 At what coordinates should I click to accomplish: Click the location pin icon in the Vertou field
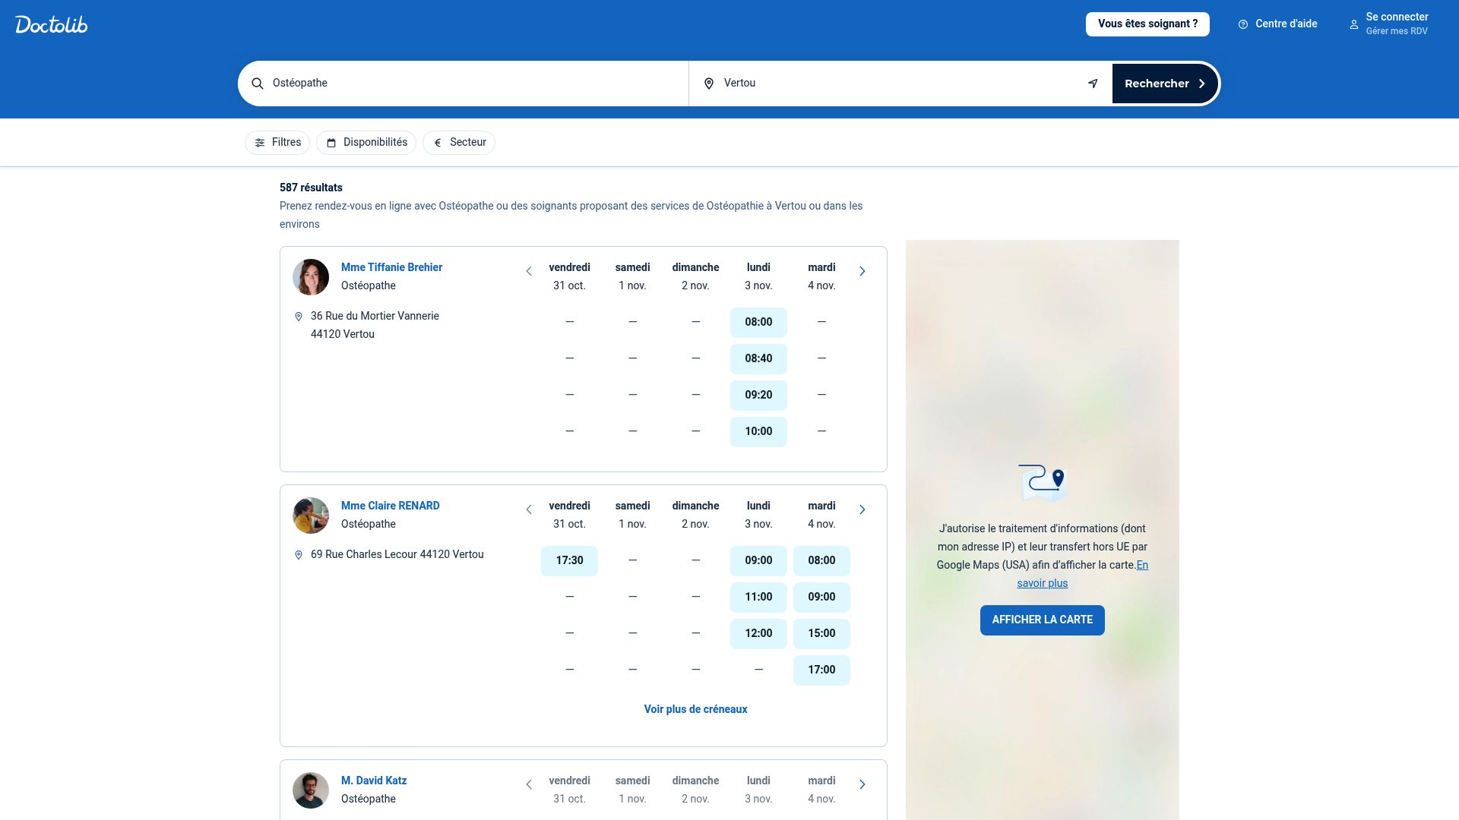[x=708, y=83]
